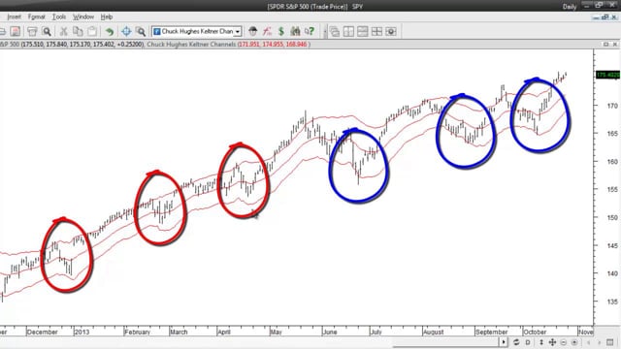Click the next arrow beside the grid icon
Screen dimensions: 621x349
coord(600,342)
